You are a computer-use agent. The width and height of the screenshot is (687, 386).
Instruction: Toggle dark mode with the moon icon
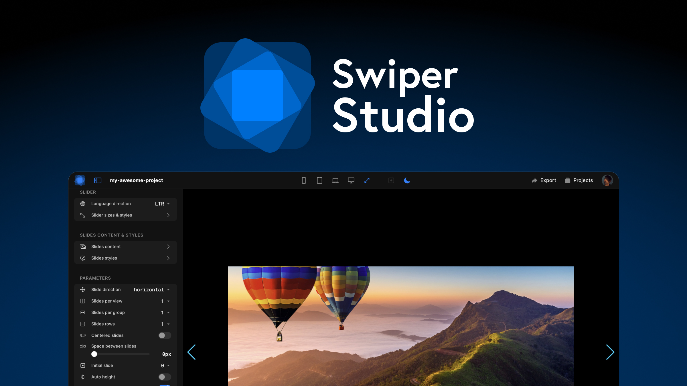(407, 180)
